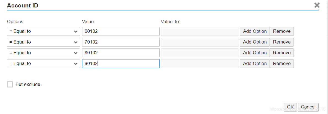The height and width of the screenshot is (114, 328).
Task: Focus the Value field containing 60102
Action: pyautogui.click(x=121, y=31)
